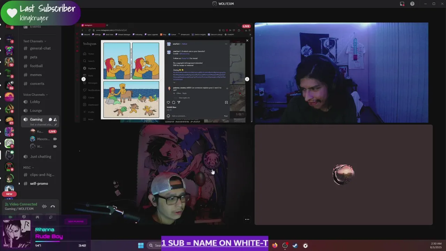
Task: Edit the Gaming channel status pencil
Action: pos(55,124)
